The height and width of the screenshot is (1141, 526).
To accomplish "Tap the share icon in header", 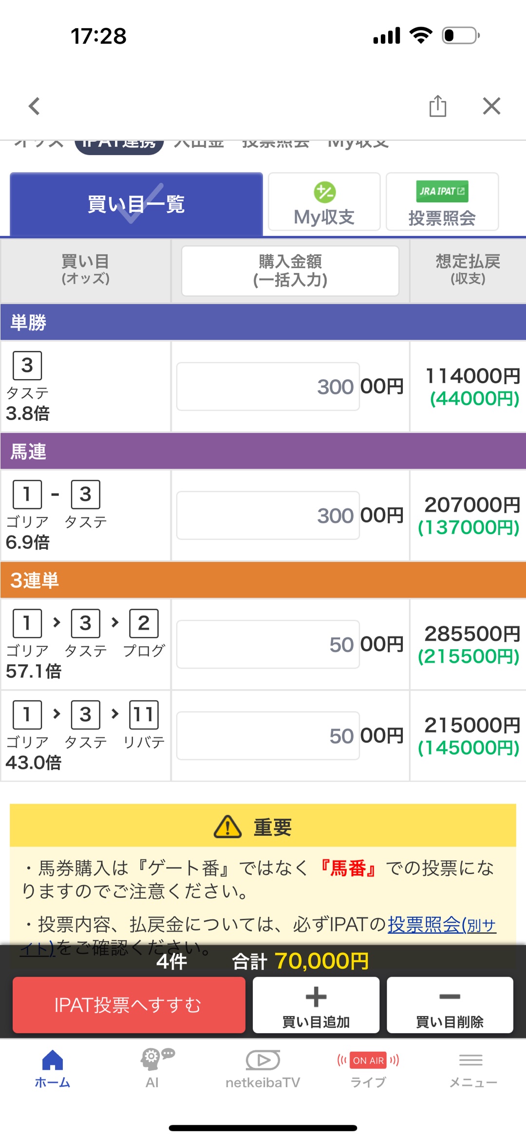I will (x=437, y=106).
